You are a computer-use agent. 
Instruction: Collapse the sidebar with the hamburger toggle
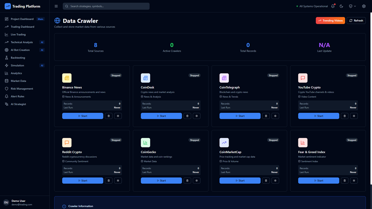pos(56,6)
